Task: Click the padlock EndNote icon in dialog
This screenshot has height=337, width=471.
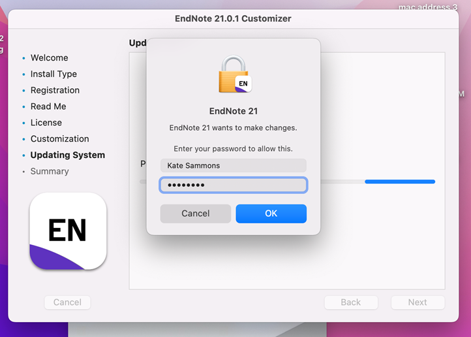Action: click(x=235, y=74)
